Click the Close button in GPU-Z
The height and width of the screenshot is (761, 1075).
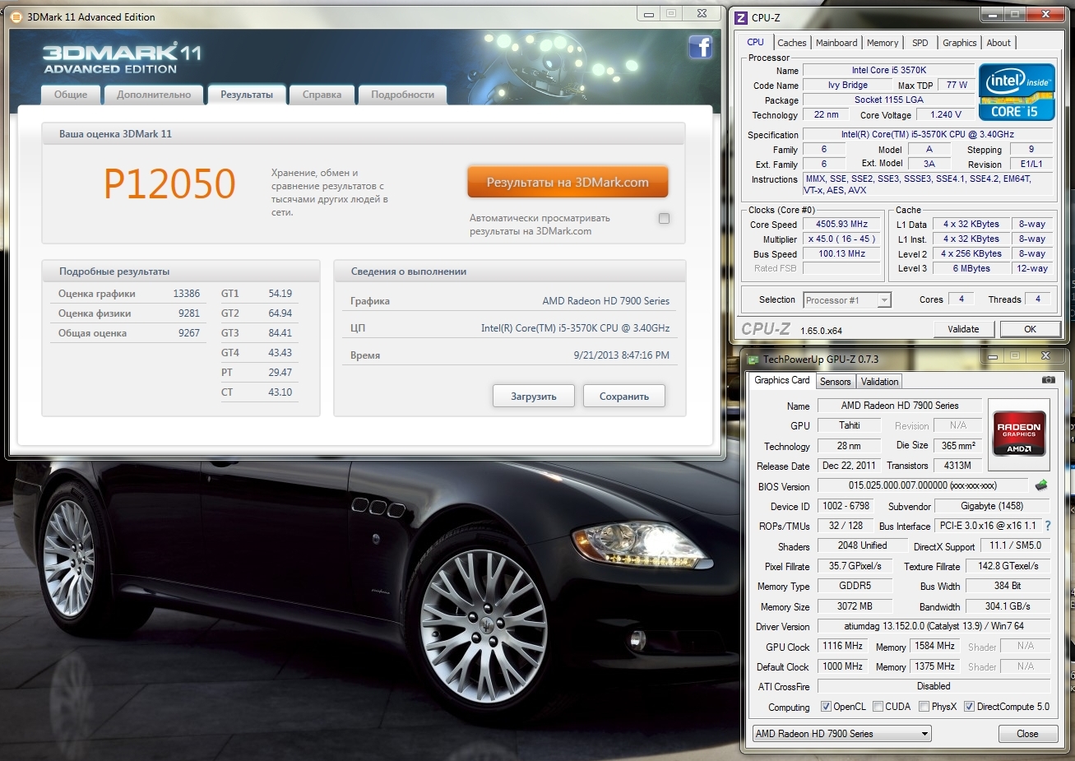tap(1027, 734)
